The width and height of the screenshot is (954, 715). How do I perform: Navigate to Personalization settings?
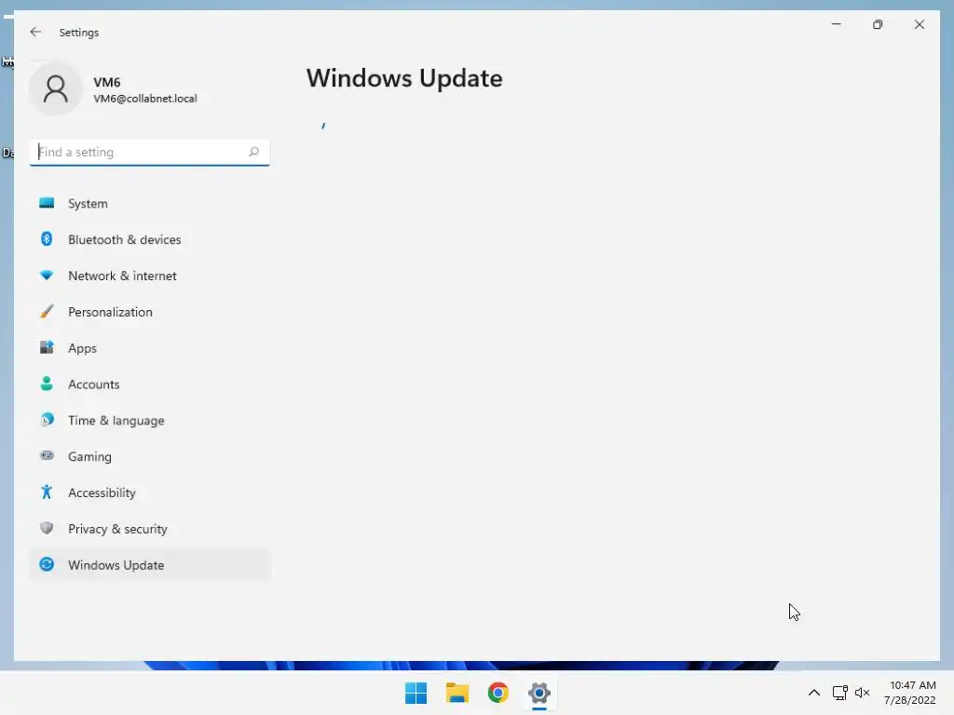pyautogui.click(x=110, y=312)
